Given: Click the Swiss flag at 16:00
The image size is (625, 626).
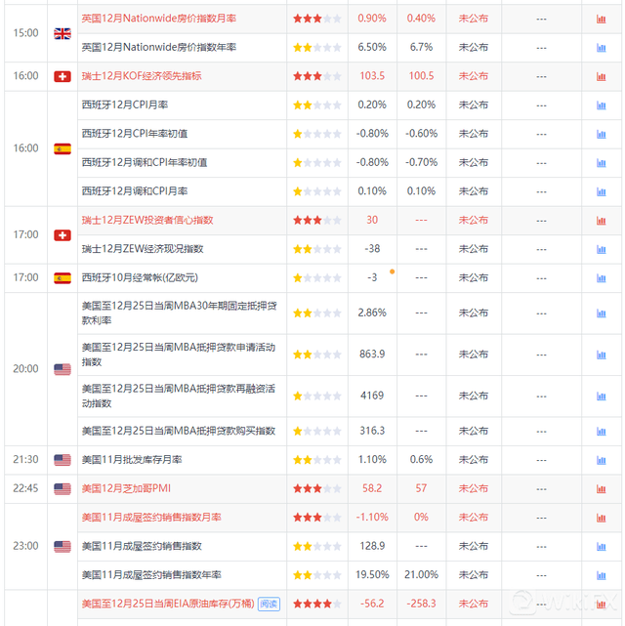Looking at the screenshot, I should coord(62,76).
